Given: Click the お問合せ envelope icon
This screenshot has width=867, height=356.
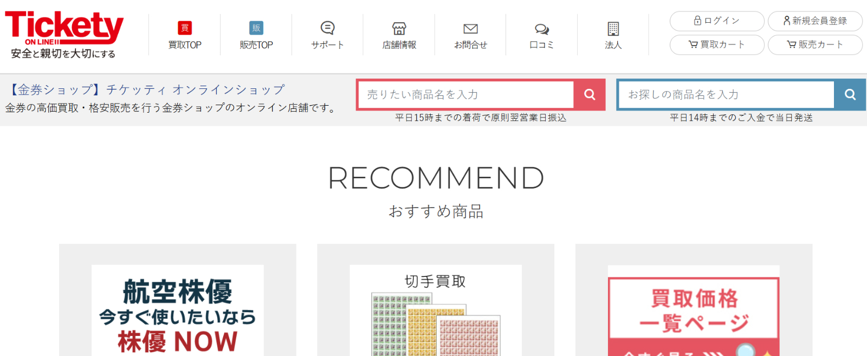Looking at the screenshot, I should 470,28.
